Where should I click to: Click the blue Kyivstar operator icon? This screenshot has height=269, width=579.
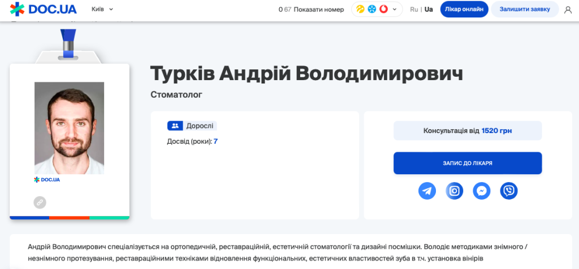coord(371,10)
